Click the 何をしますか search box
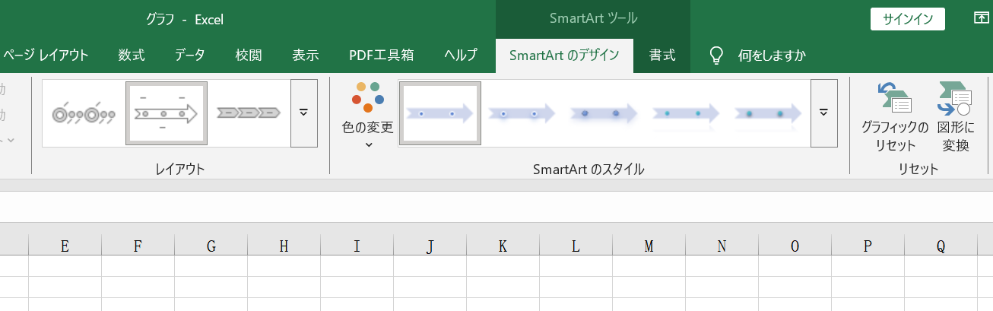The height and width of the screenshot is (311, 993). click(772, 55)
